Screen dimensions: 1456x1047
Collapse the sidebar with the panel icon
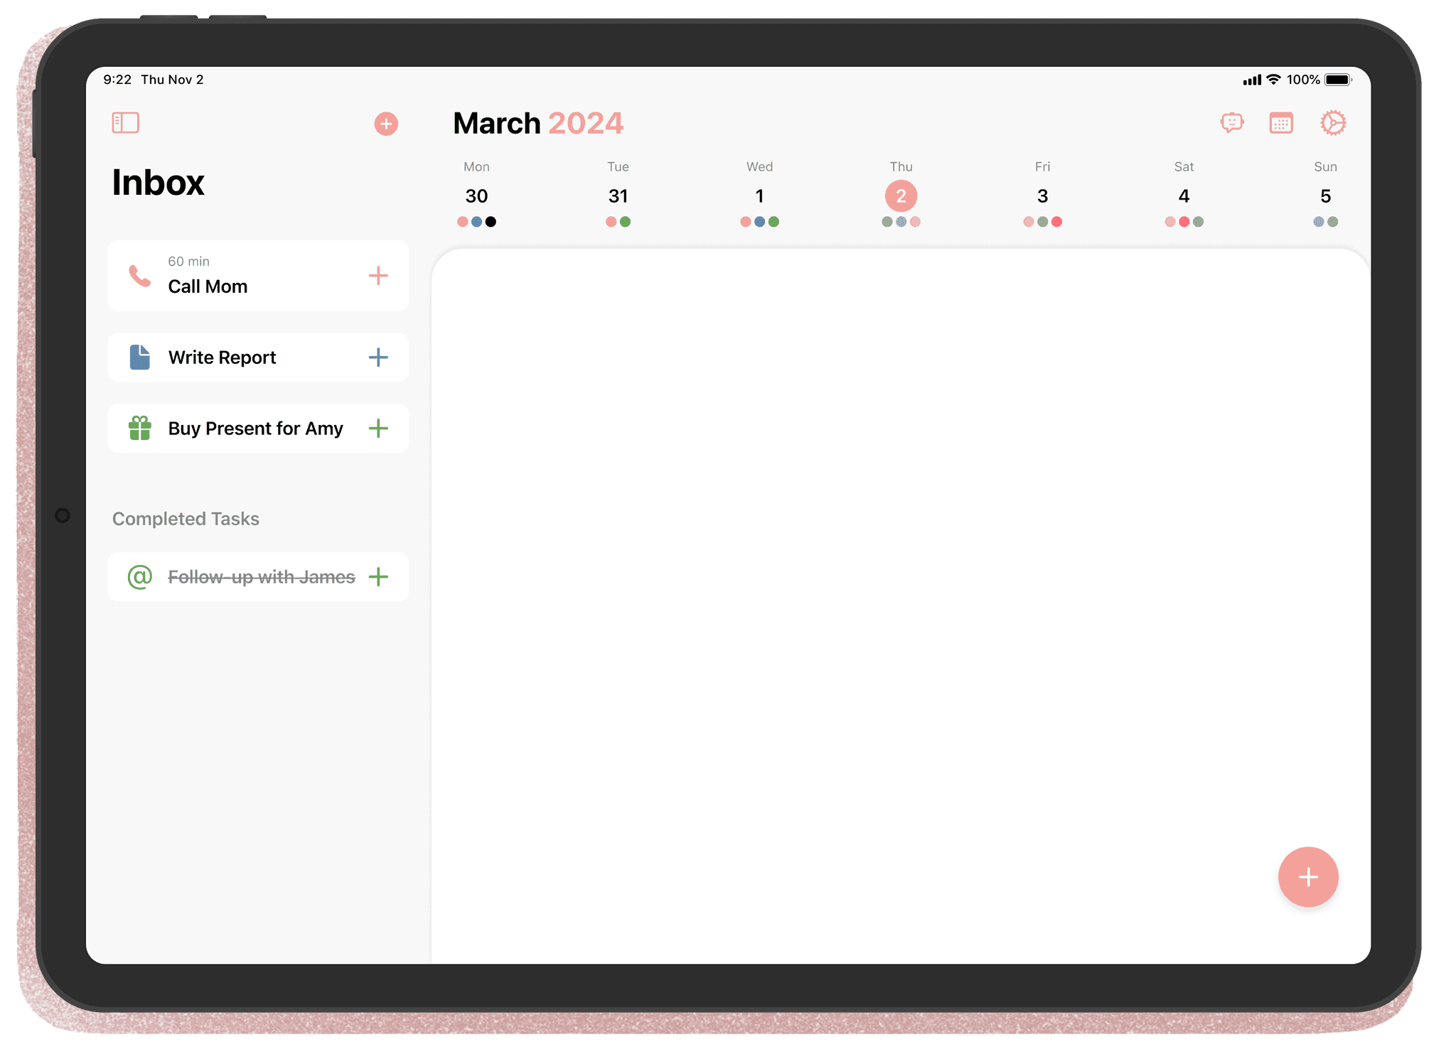[124, 122]
